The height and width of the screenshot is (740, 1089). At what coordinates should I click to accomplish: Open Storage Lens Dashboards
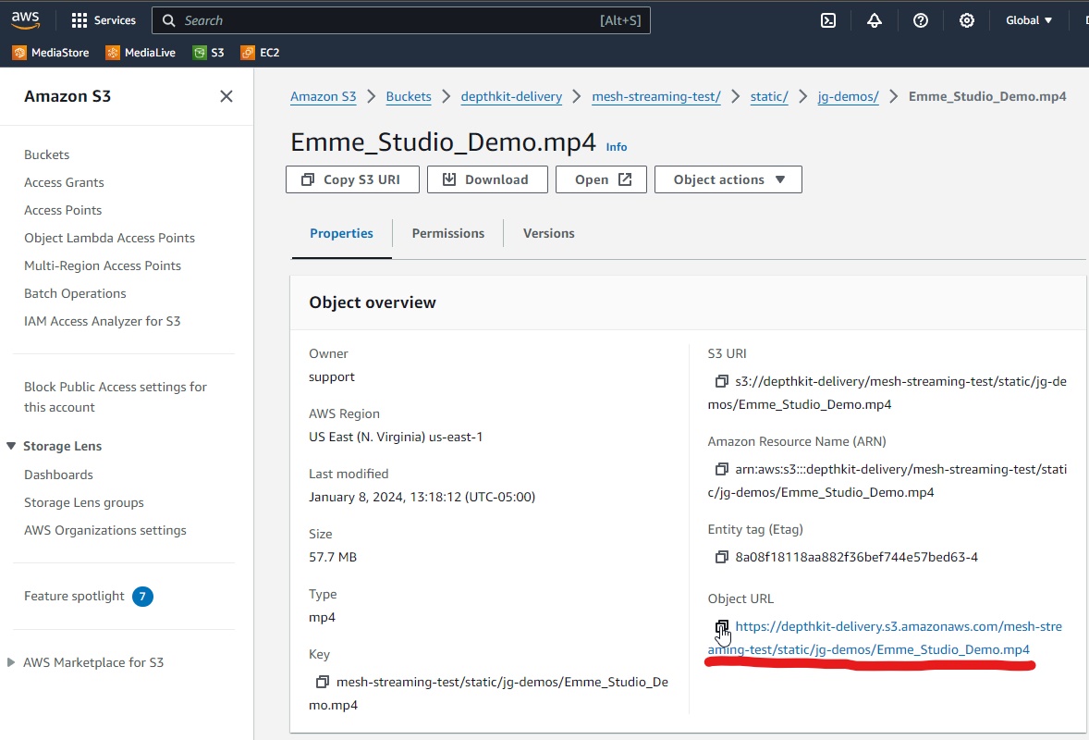58,475
